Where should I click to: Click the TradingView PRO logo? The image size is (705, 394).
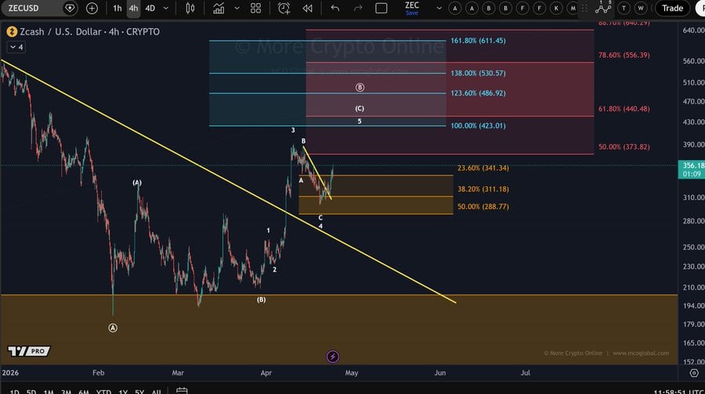pyautogui.click(x=29, y=351)
